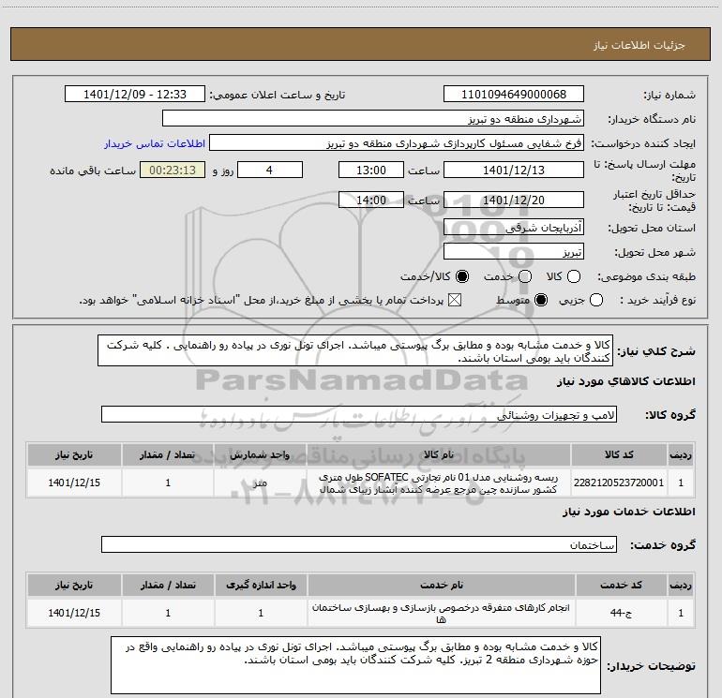Click the واحد اندازه گیری column header
Image resolution: width=722 pixels, height=698 pixels.
[261, 585]
